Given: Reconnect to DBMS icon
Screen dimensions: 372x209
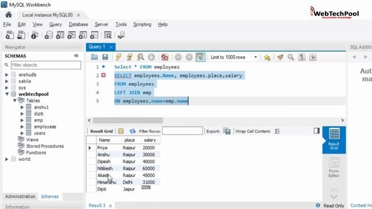Looking at the screenshot, I should pos(121,35).
